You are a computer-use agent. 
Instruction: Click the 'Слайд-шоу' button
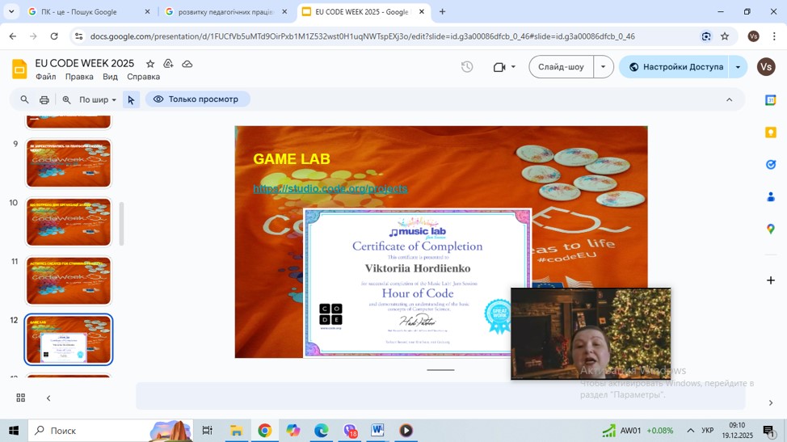click(561, 67)
